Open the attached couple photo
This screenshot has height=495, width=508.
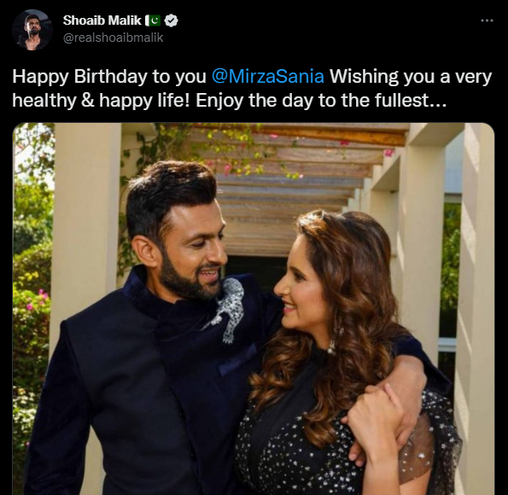pos(254,308)
